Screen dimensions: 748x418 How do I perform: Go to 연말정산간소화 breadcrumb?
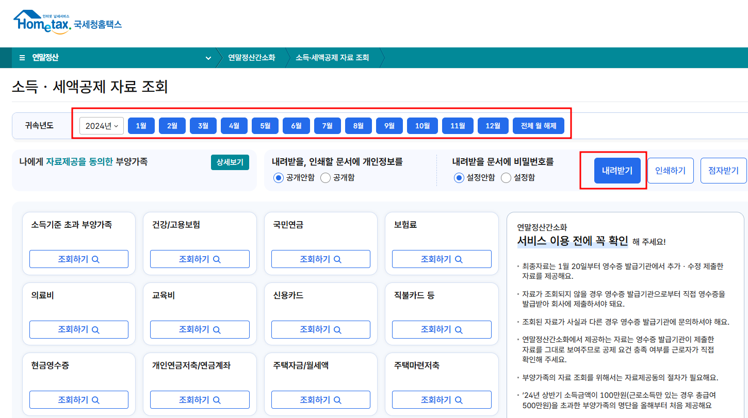252,58
